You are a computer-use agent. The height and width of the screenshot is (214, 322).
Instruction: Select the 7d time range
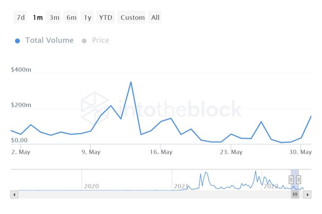coord(20,17)
